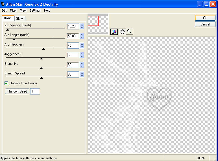Select the hand pan tool
Viewport: 218px width, 161px height.
122,32
